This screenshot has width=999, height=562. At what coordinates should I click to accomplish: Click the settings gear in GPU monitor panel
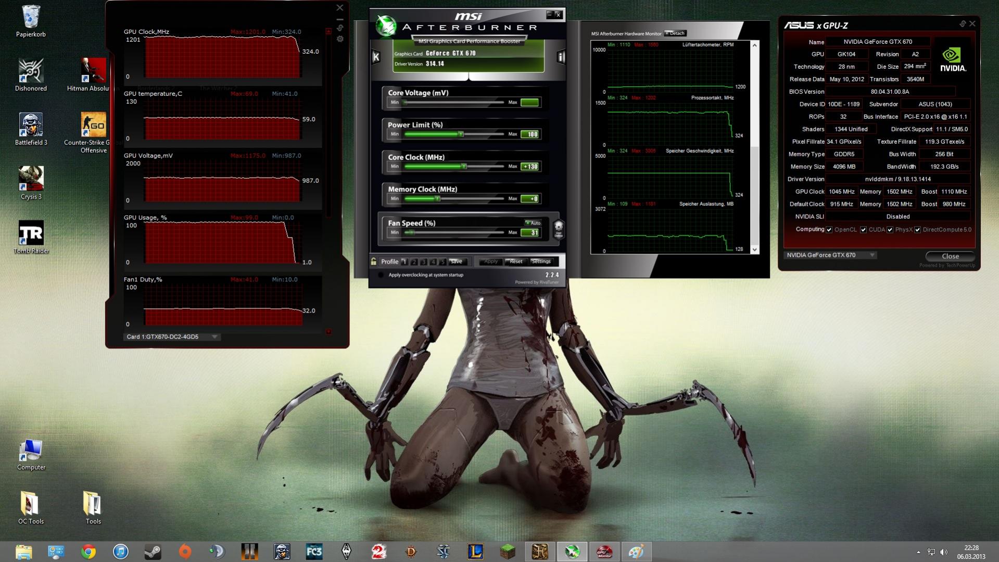point(340,39)
